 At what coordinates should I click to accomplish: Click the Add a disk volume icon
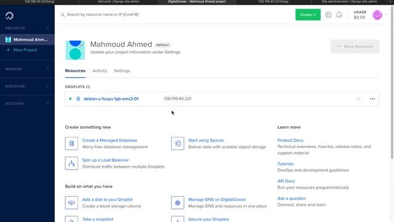pyautogui.click(x=71, y=203)
